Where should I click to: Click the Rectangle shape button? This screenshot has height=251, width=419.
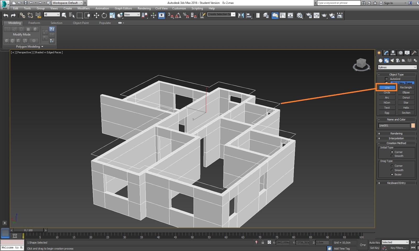click(406, 87)
